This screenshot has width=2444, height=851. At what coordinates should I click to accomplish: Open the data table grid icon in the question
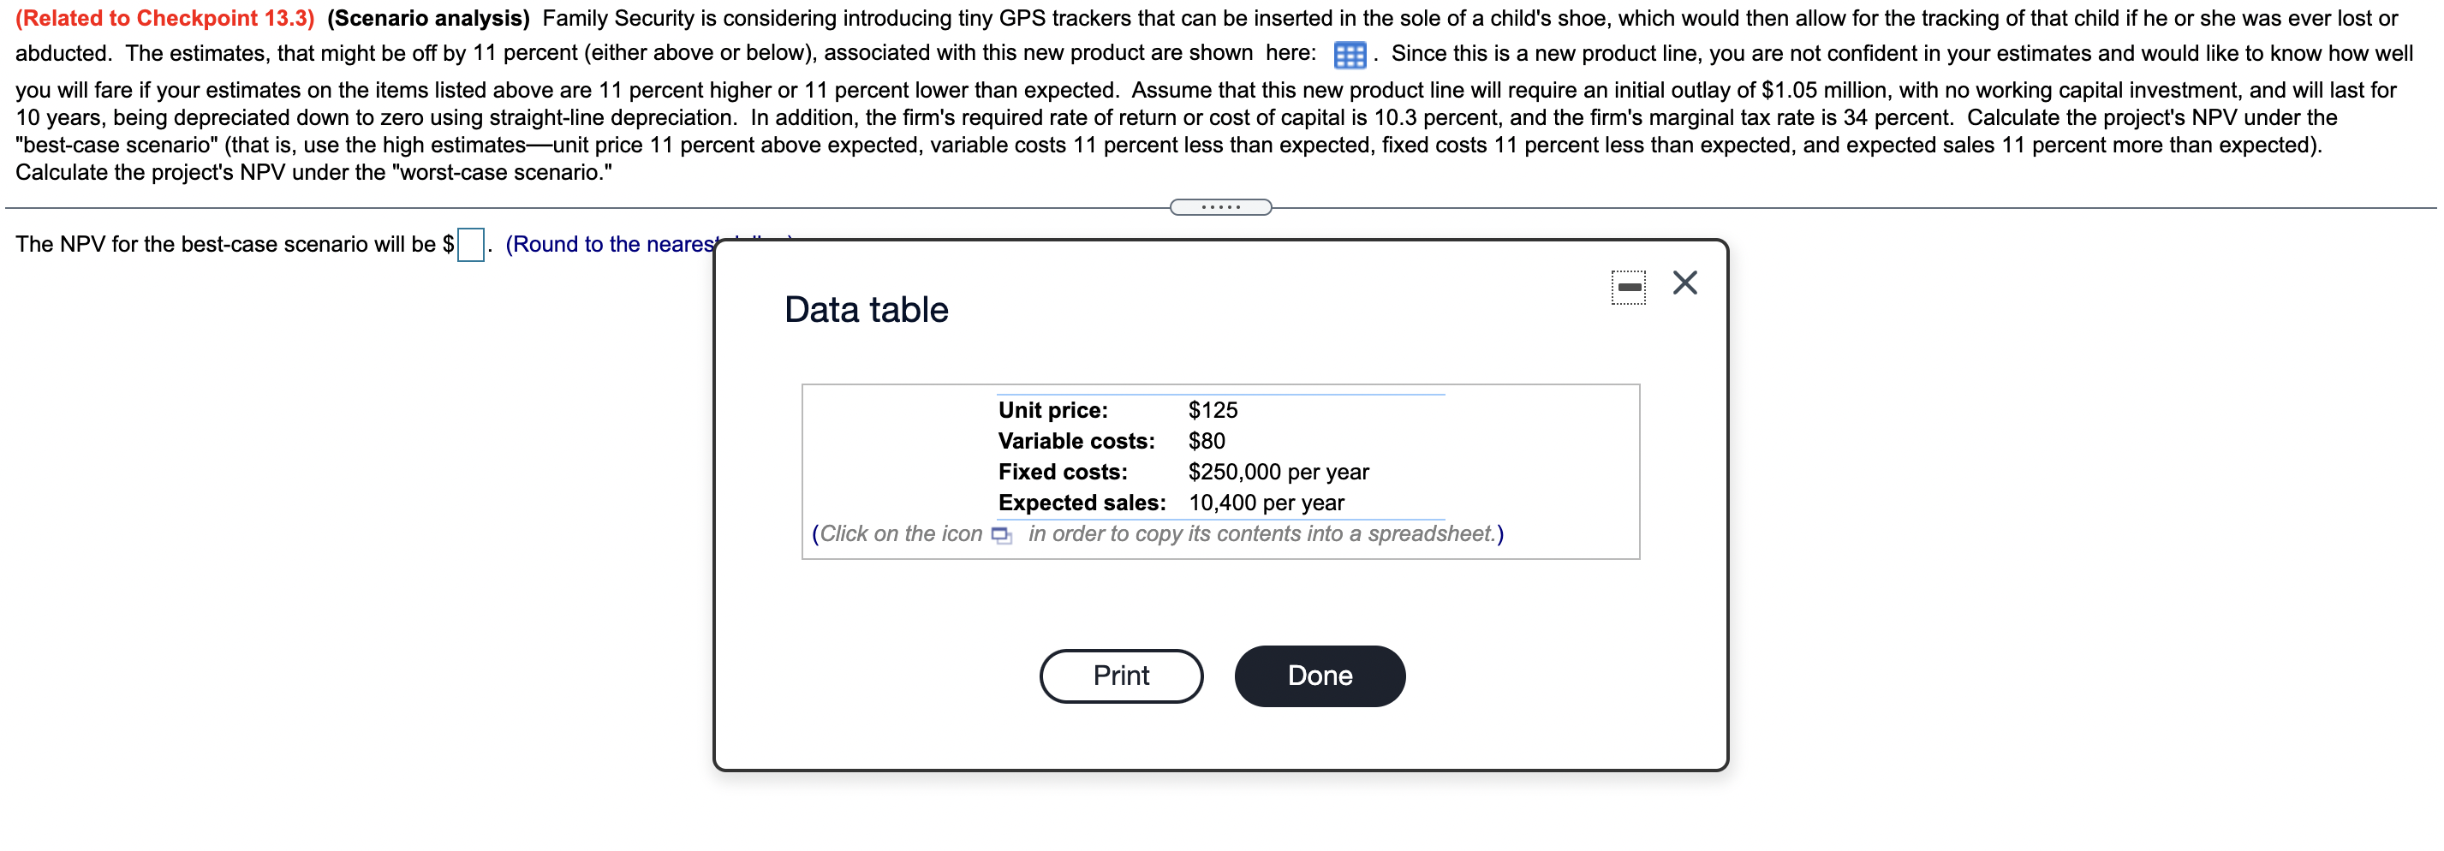[1348, 55]
